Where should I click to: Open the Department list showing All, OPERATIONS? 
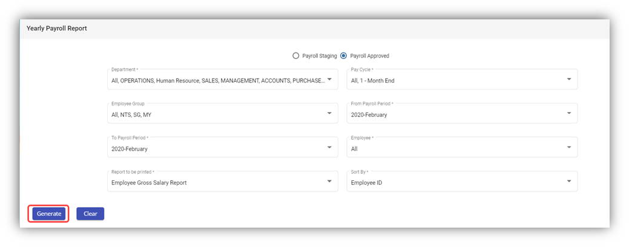(x=218, y=81)
